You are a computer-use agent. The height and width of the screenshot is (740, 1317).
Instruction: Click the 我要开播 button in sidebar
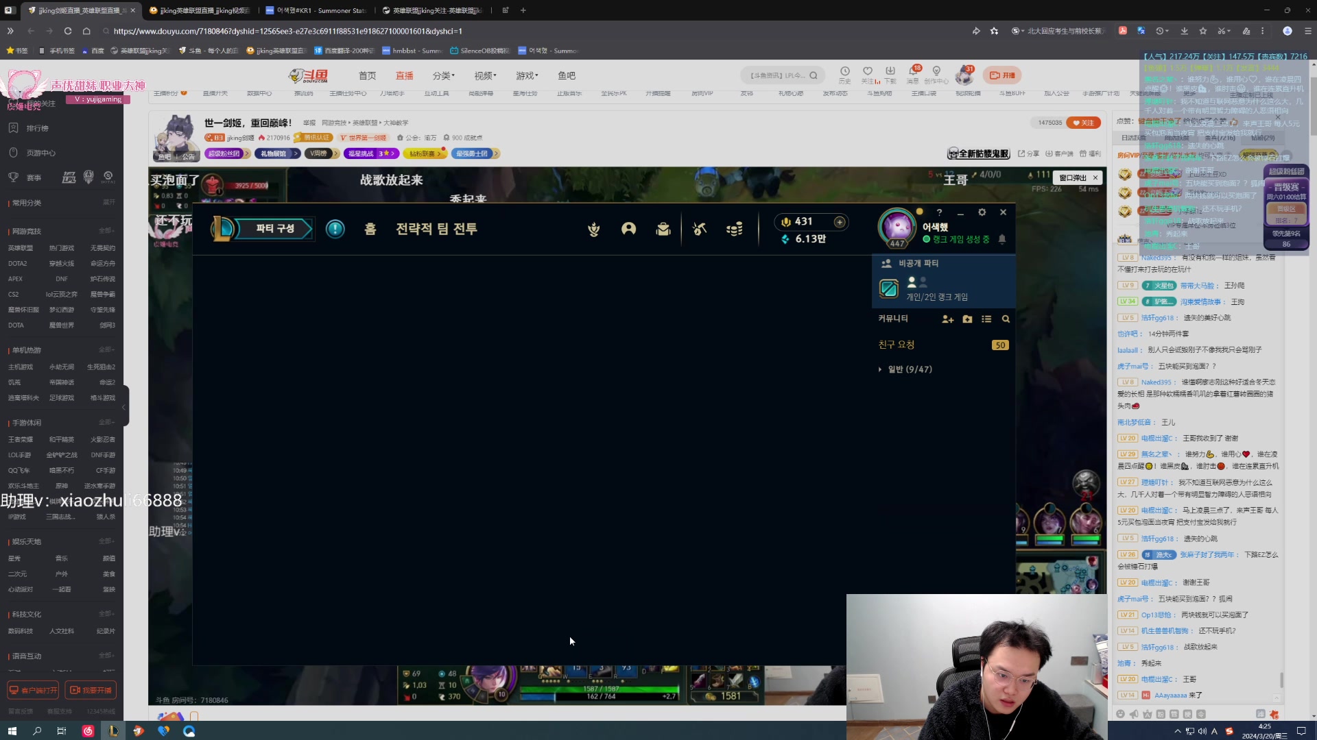coord(91,690)
